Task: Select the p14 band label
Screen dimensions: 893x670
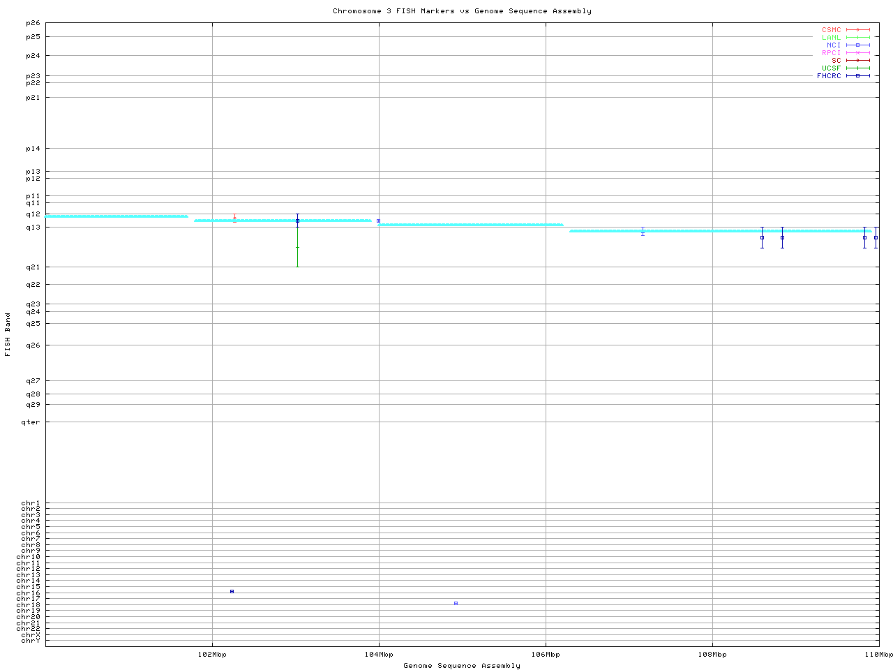Action: (33, 149)
